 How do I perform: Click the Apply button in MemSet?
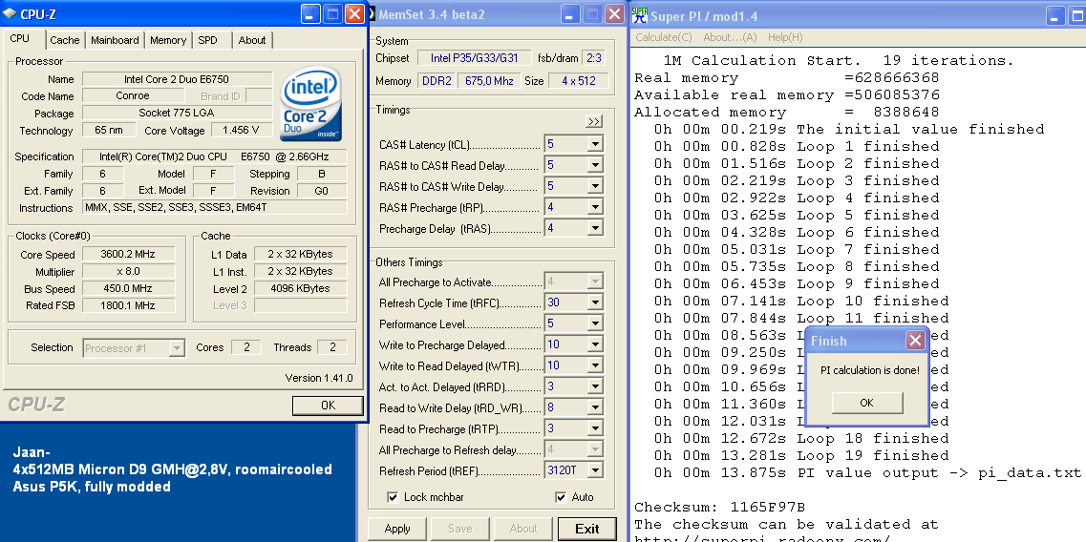(x=396, y=529)
